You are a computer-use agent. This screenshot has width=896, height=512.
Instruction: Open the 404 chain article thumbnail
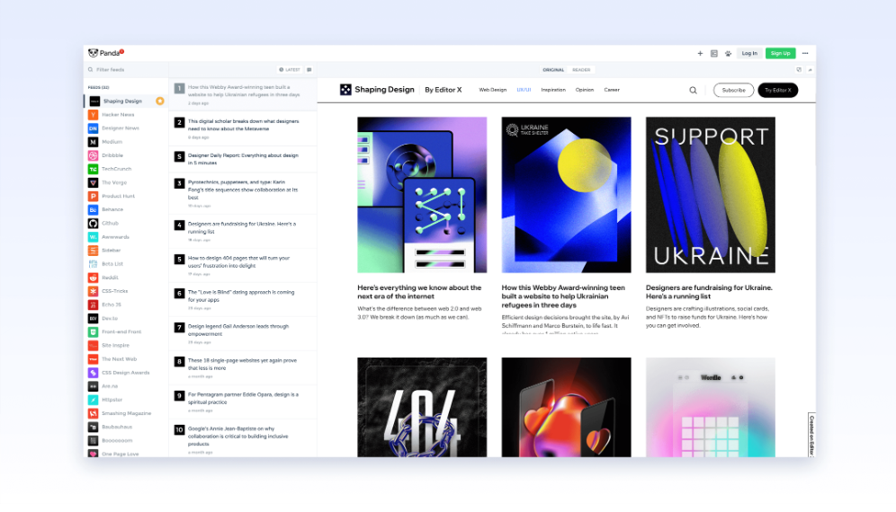pos(422,407)
